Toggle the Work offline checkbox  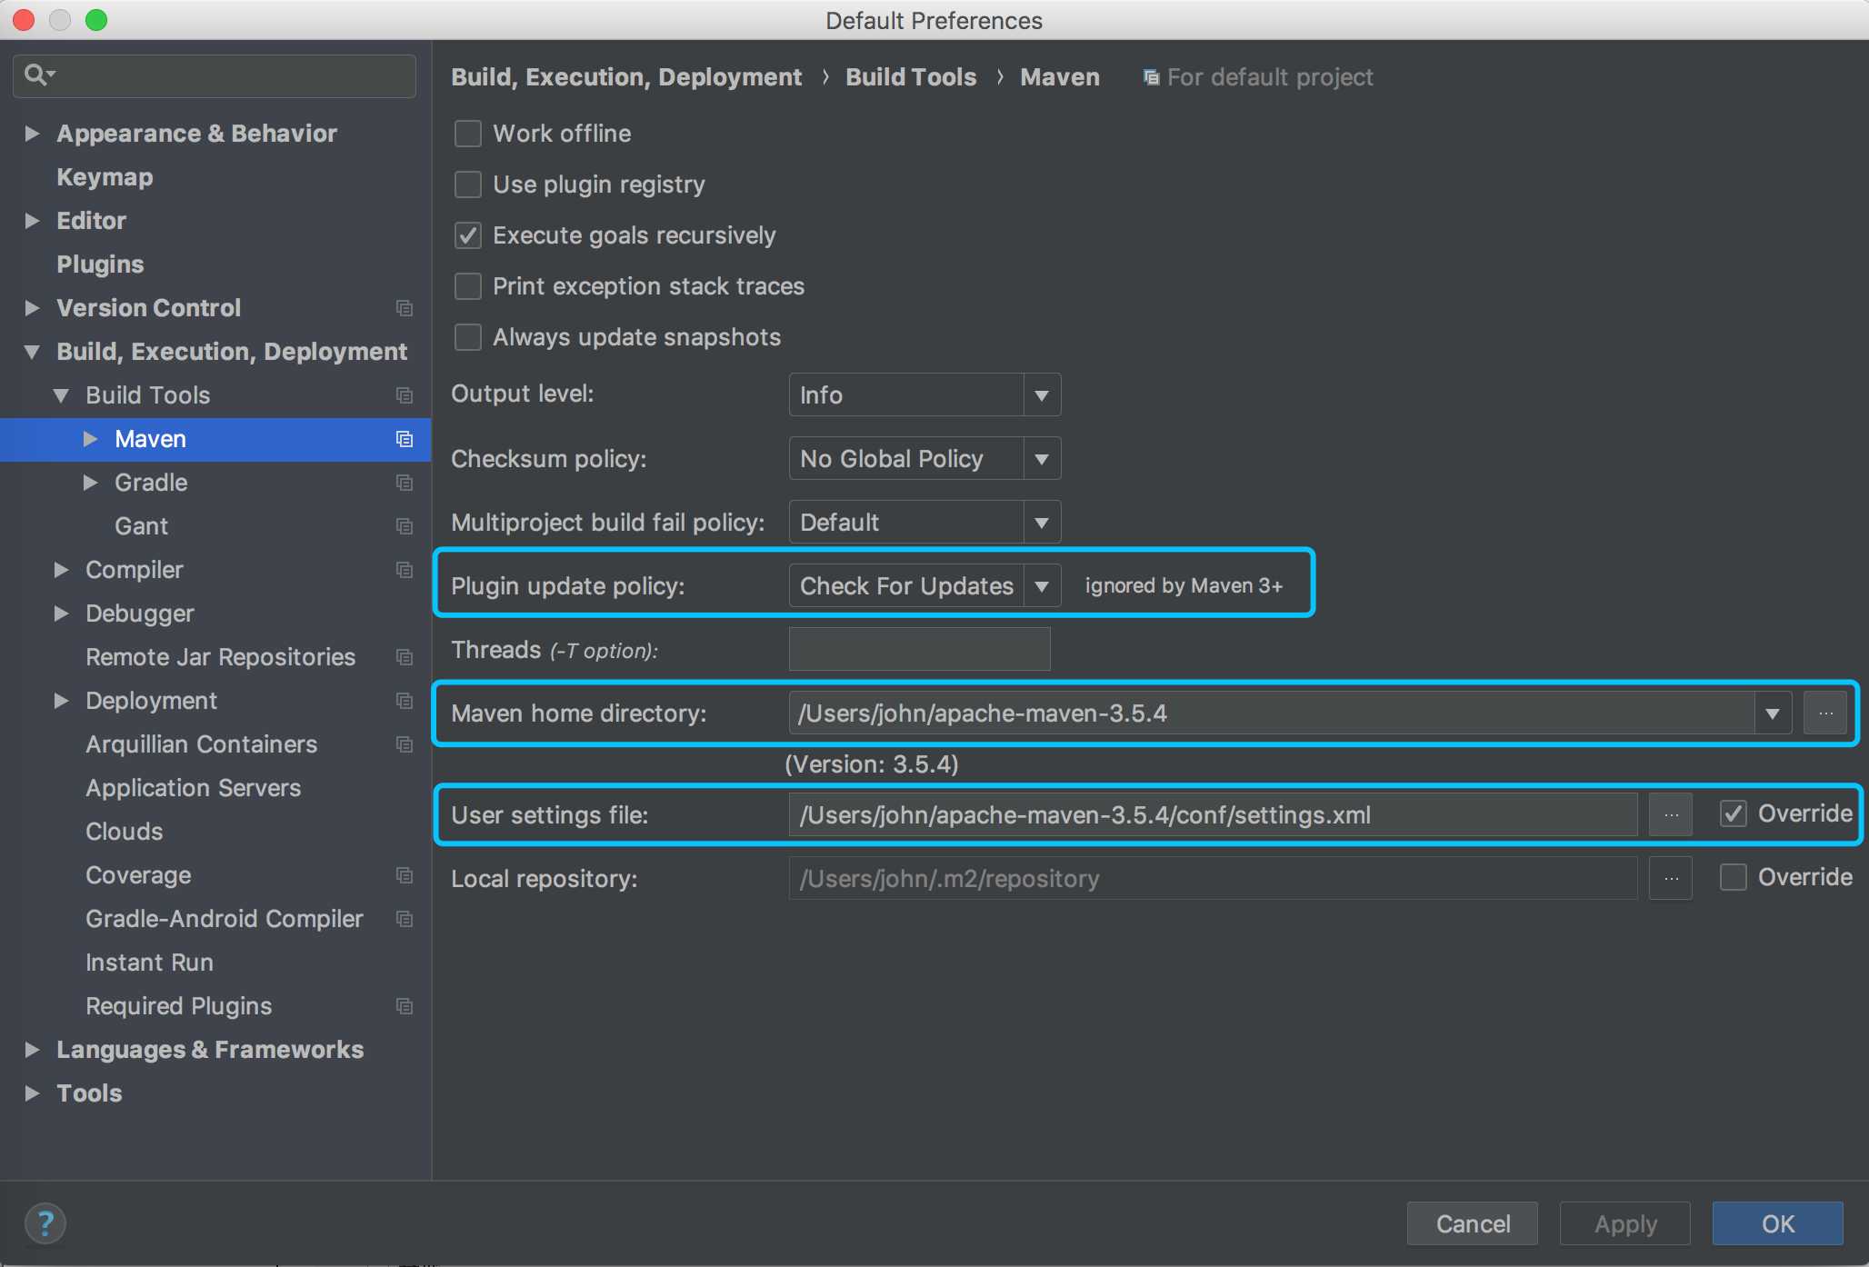tap(468, 132)
